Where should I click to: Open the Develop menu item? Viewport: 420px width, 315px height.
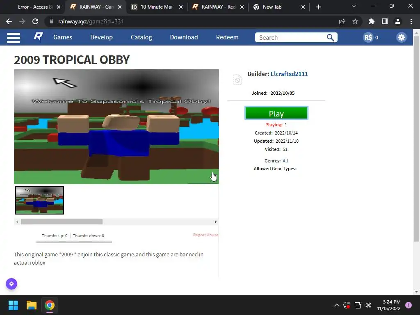pyautogui.click(x=101, y=37)
